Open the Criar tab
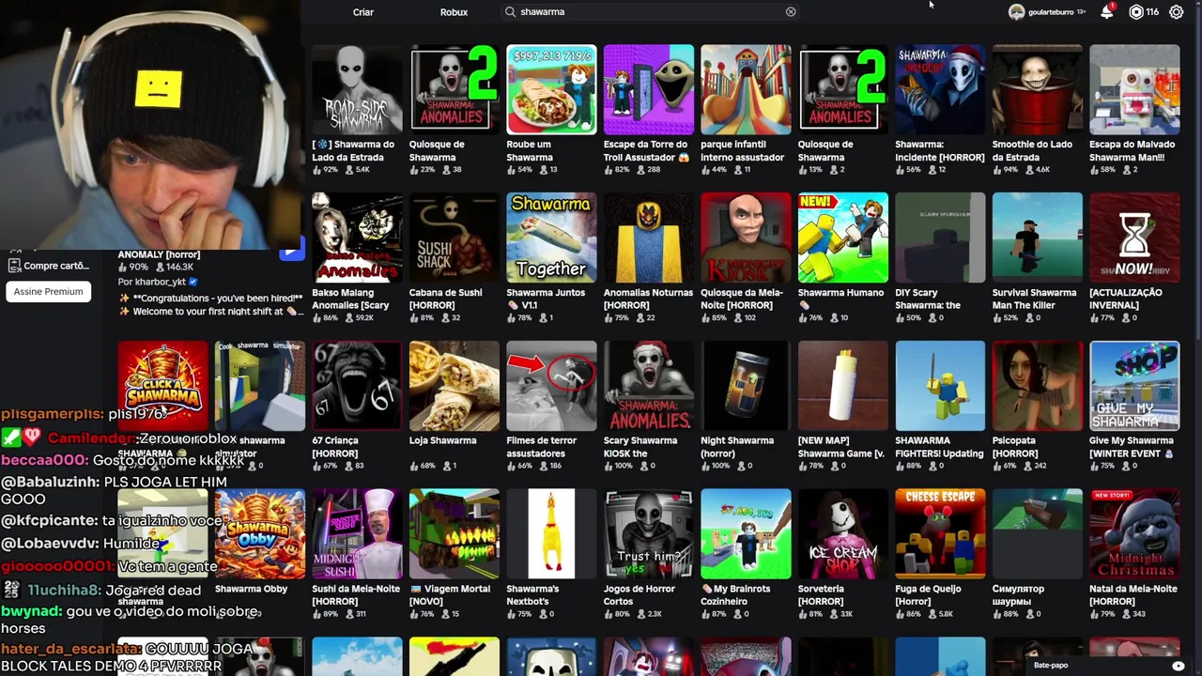 (363, 12)
